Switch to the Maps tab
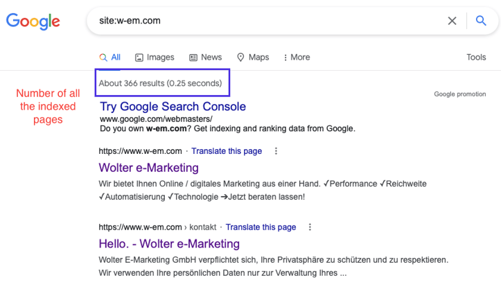This screenshot has height=287, width=501. pos(253,58)
